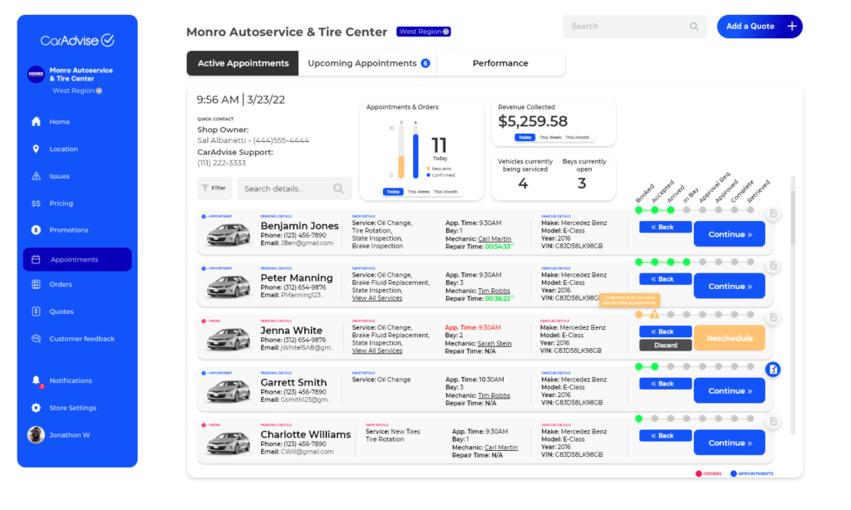
Task: Open Orders sidebar icon
Action: coord(36,284)
